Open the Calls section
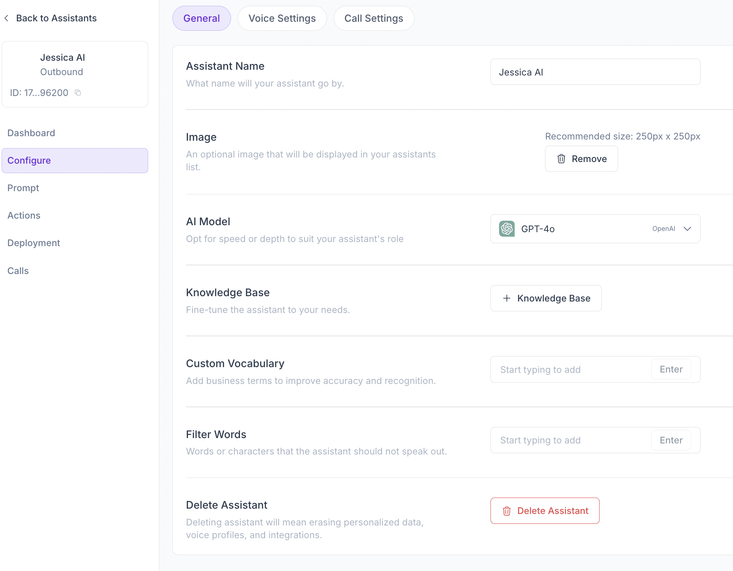 click(x=18, y=271)
